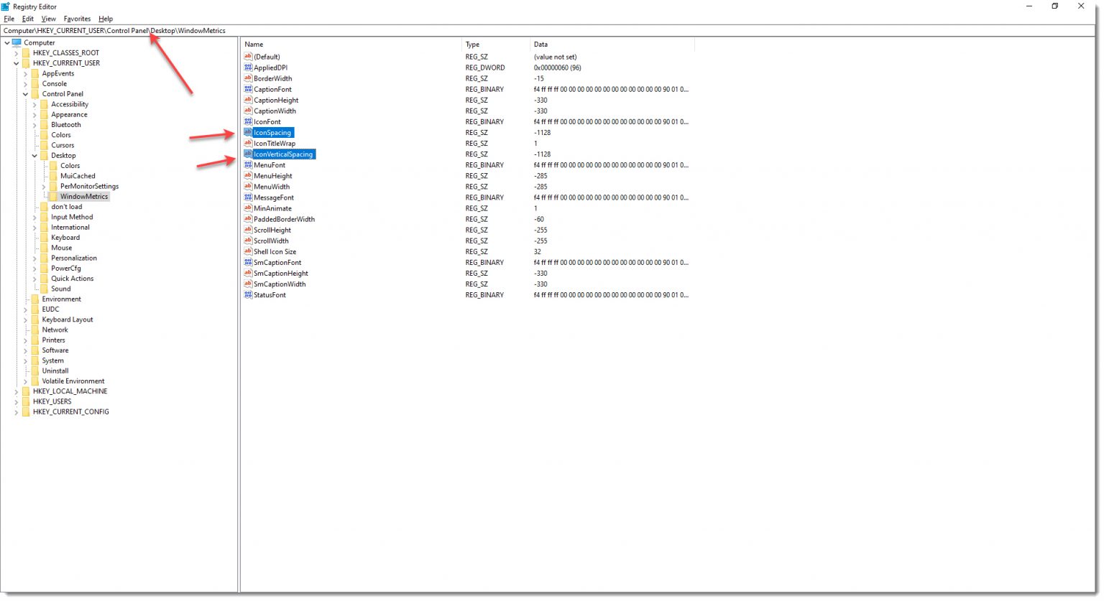Click the binary icon next to CaptionFont

click(247, 89)
